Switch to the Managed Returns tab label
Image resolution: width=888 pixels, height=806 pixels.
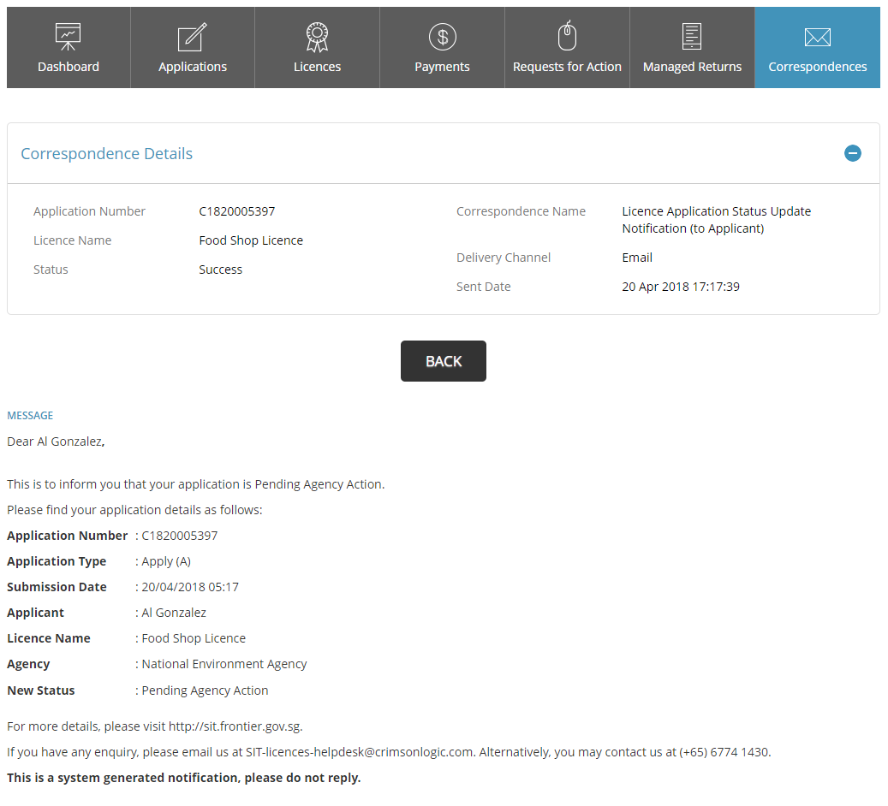tap(692, 67)
